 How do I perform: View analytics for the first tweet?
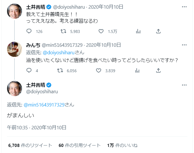pos(138,31)
